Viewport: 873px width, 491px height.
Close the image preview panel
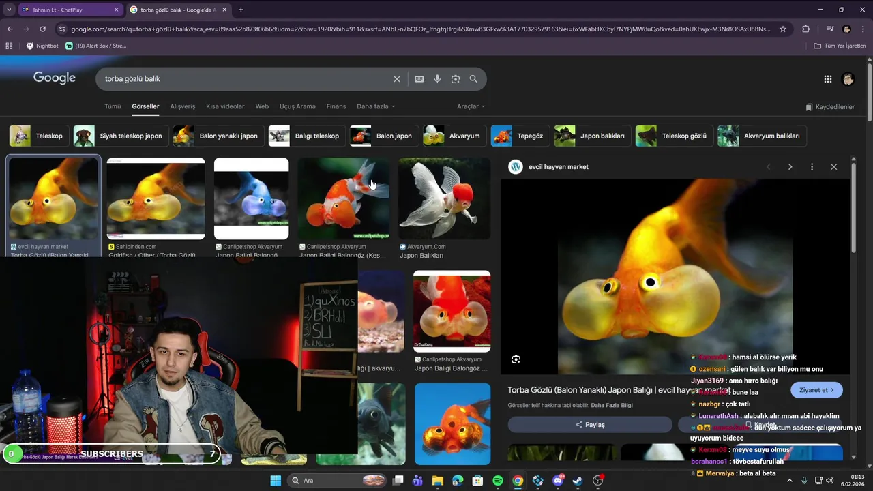click(833, 167)
